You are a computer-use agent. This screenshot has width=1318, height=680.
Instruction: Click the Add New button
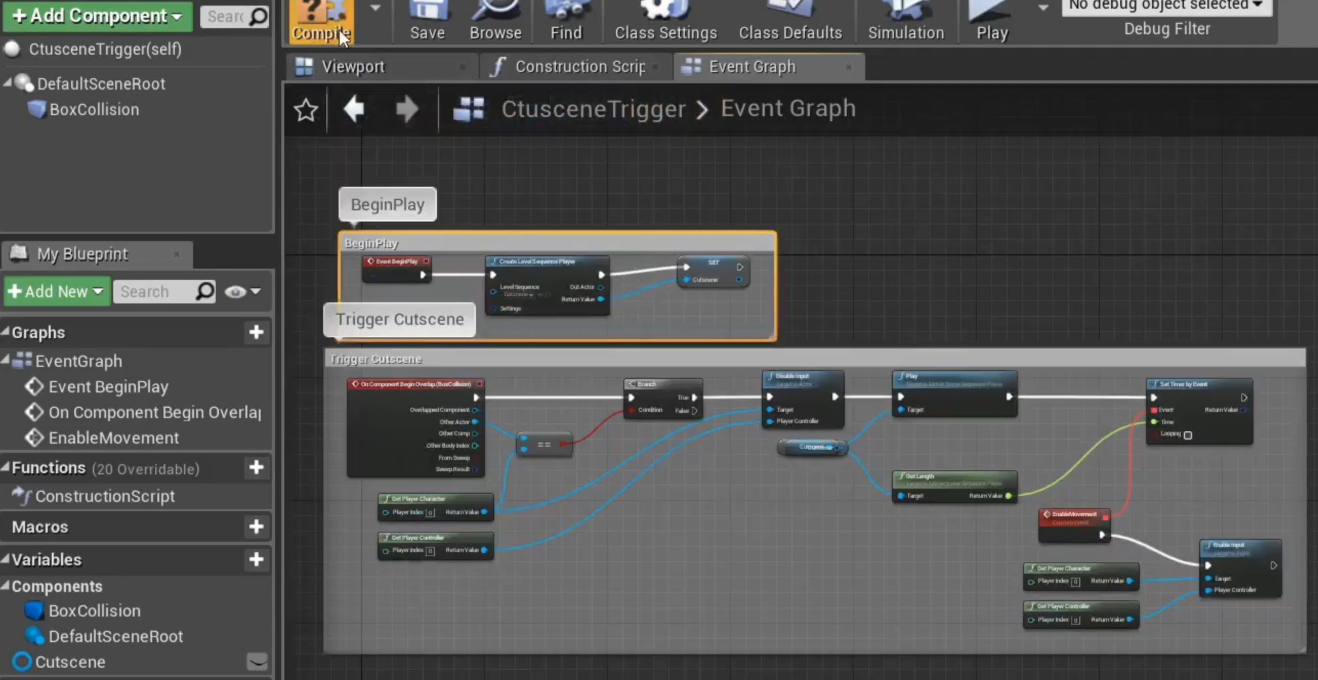[56, 292]
